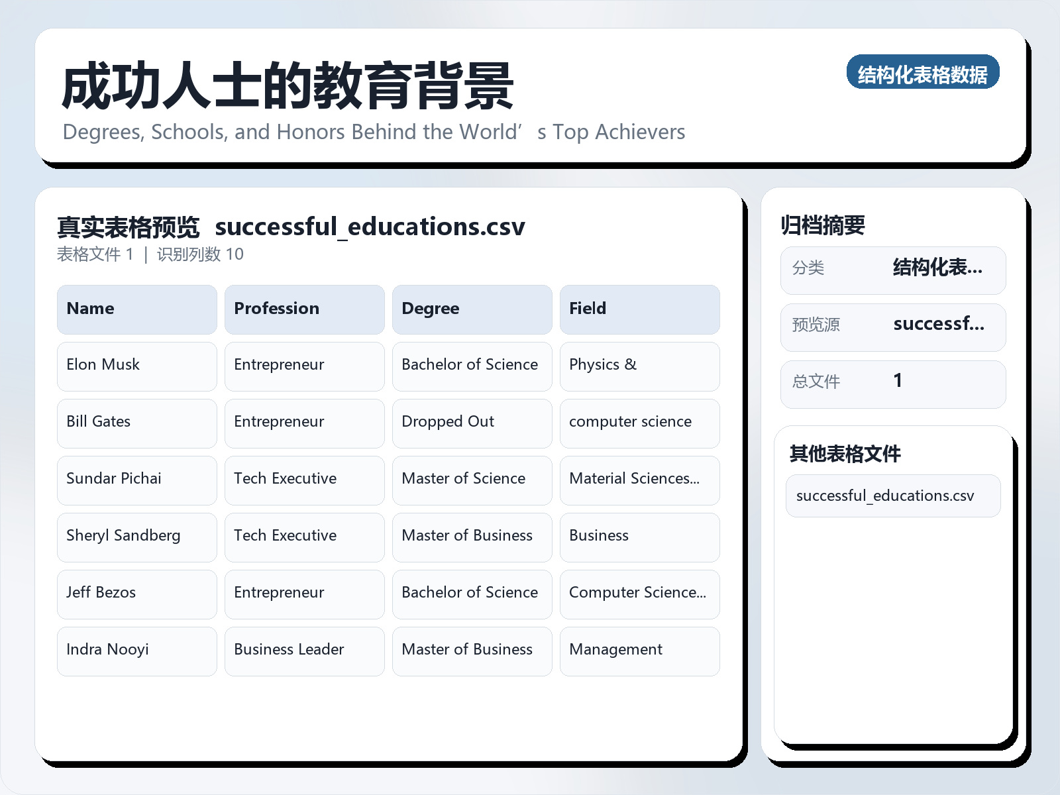Select the Profession column header

[304, 309]
